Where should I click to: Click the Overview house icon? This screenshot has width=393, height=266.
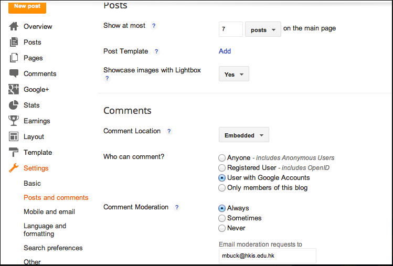pyautogui.click(x=14, y=26)
